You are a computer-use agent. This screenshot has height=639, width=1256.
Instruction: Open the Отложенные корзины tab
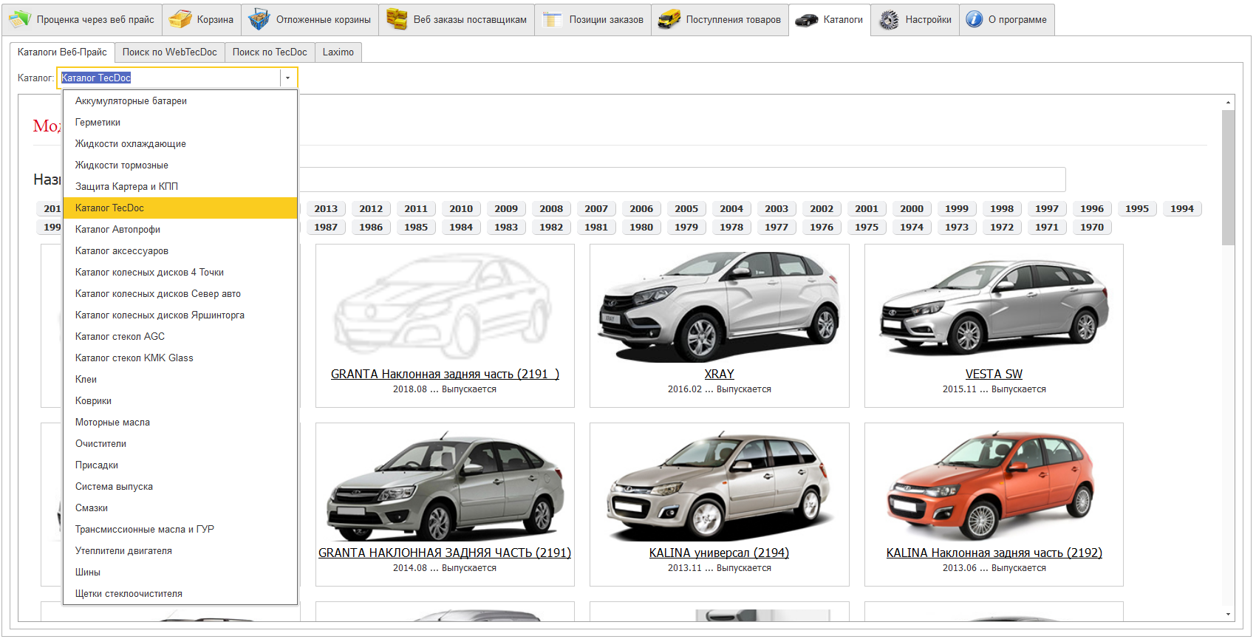(310, 20)
